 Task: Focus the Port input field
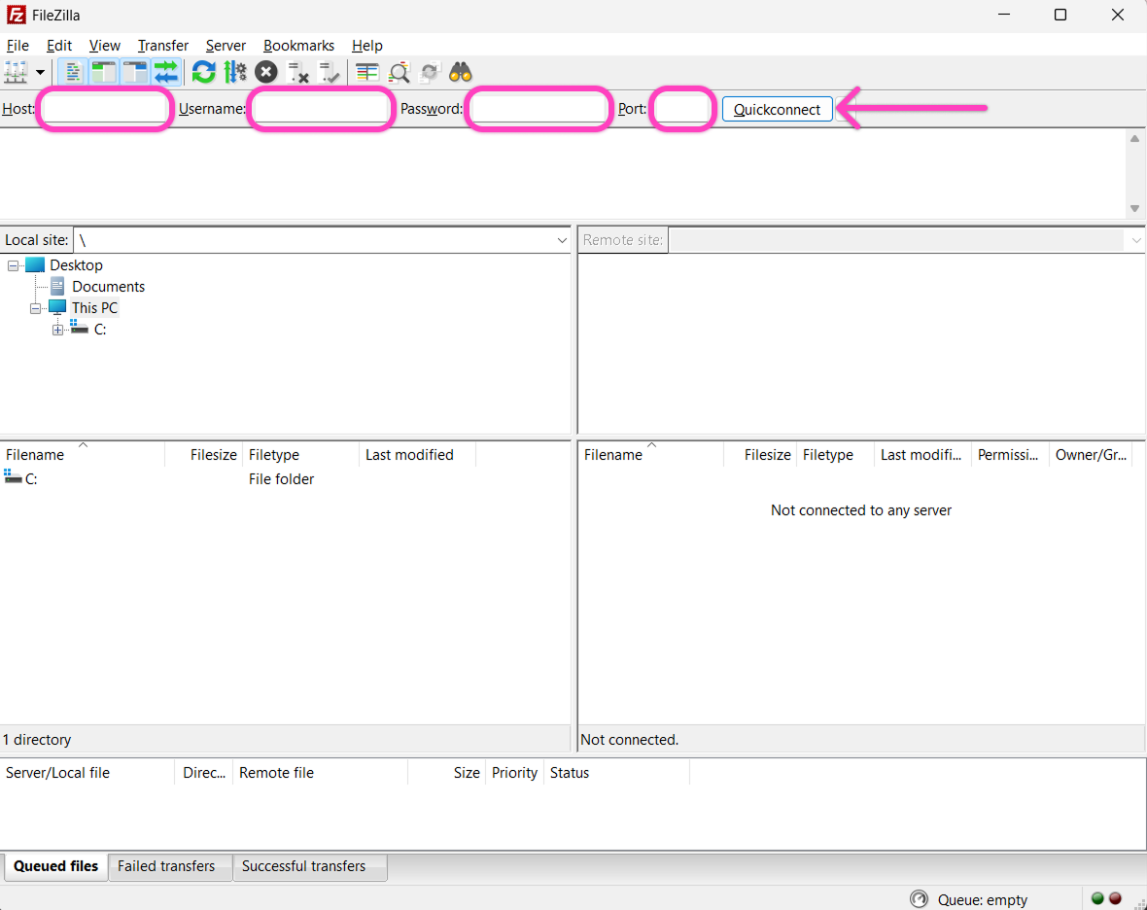click(x=682, y=109)
